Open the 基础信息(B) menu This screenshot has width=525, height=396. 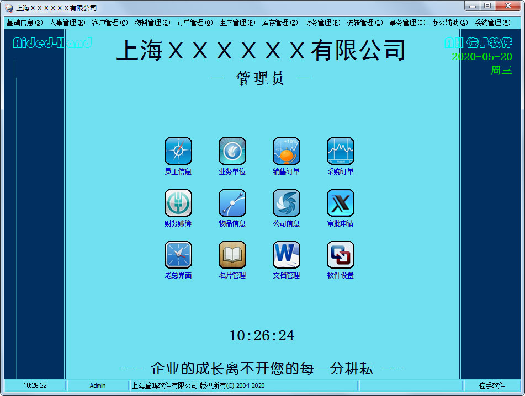pos(25,23)
